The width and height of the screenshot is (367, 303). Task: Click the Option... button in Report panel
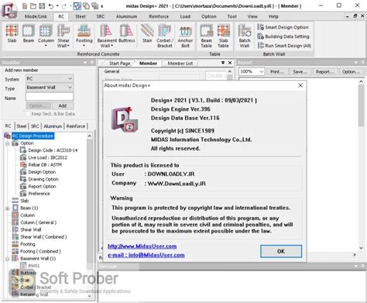point(351,71)
